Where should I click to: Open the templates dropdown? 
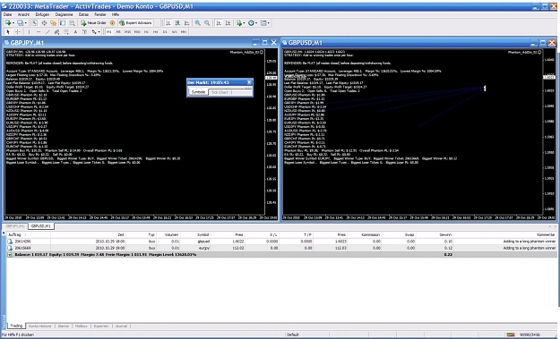265,23
